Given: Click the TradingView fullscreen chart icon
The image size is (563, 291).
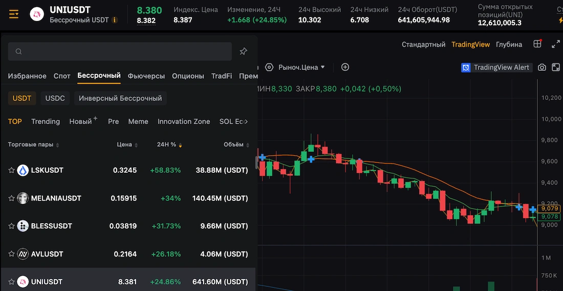Looking at the screenshot, I should click(x=556, y=67).
